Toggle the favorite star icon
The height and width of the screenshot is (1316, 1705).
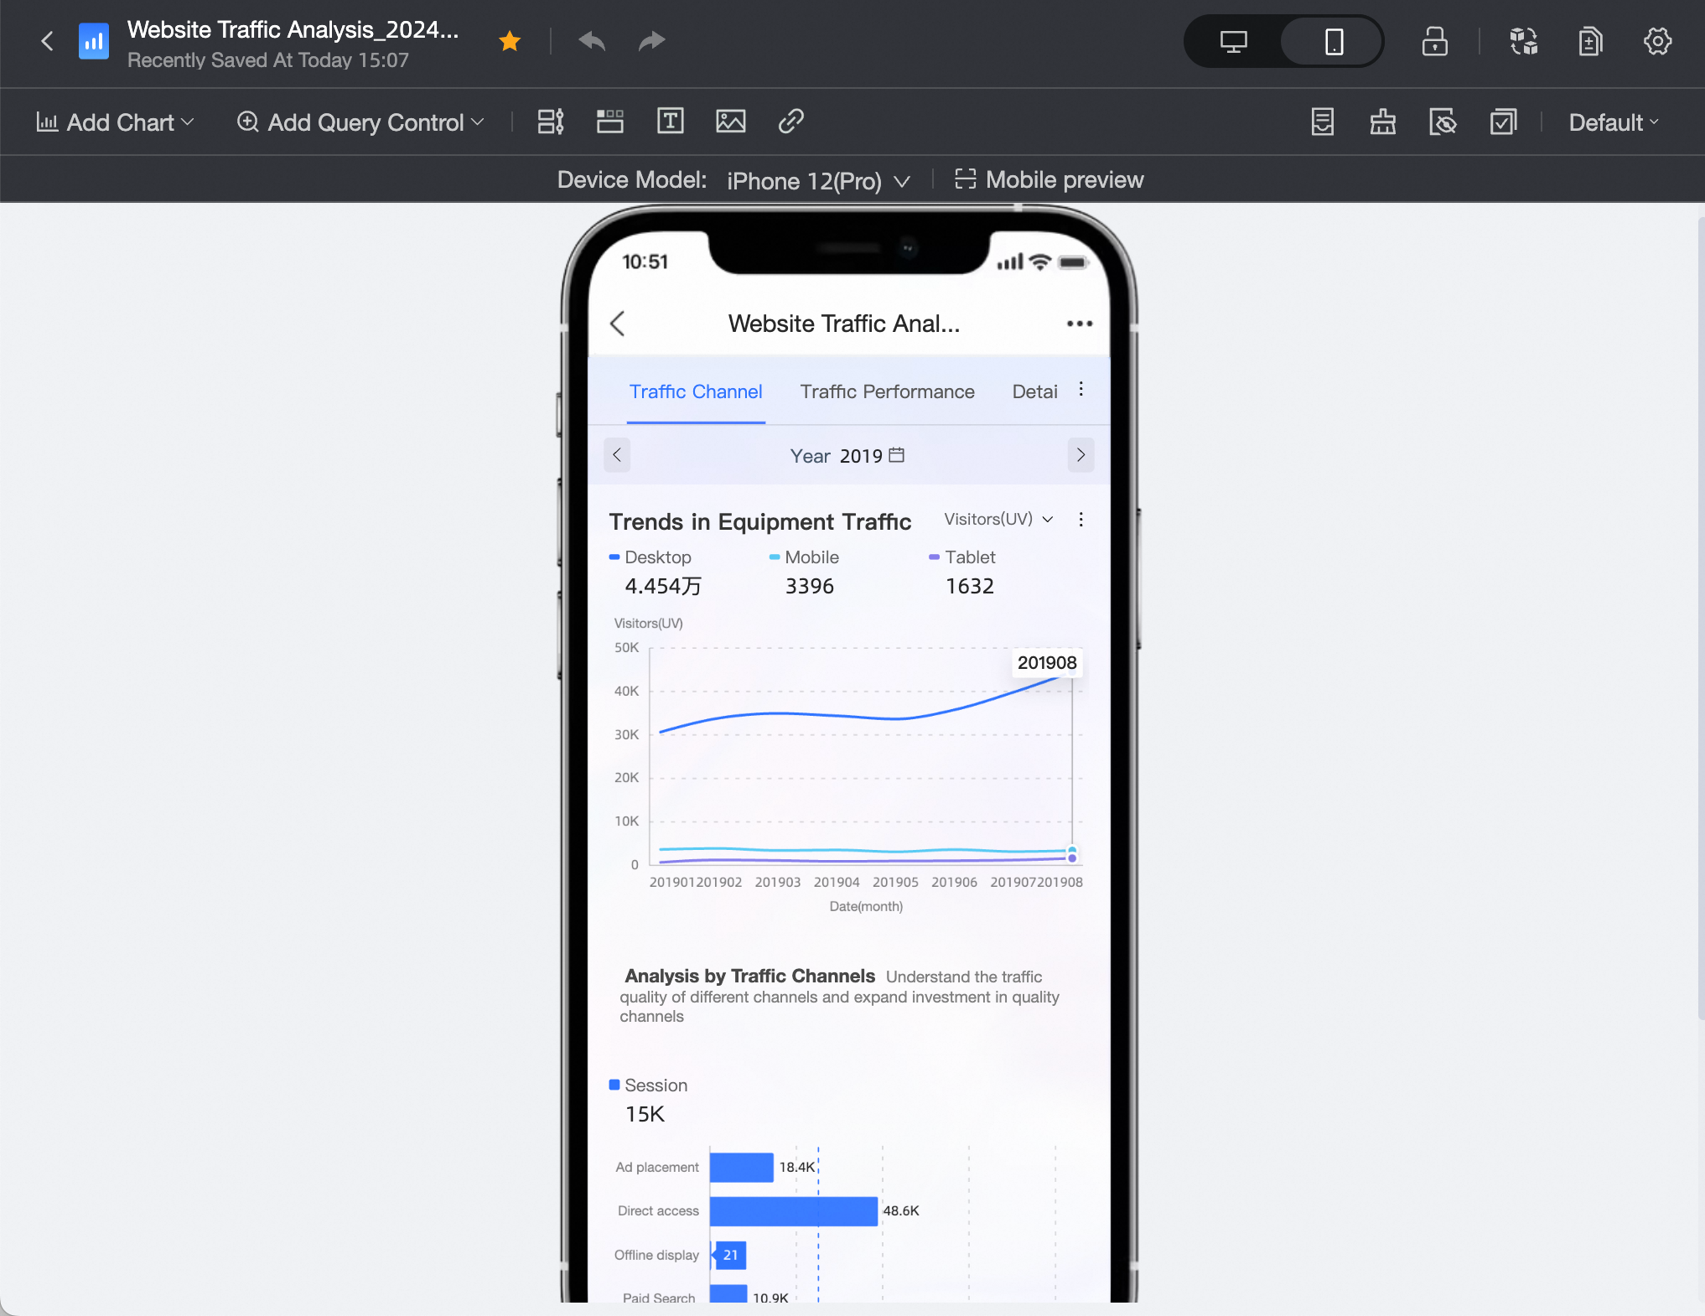(510, 40)
